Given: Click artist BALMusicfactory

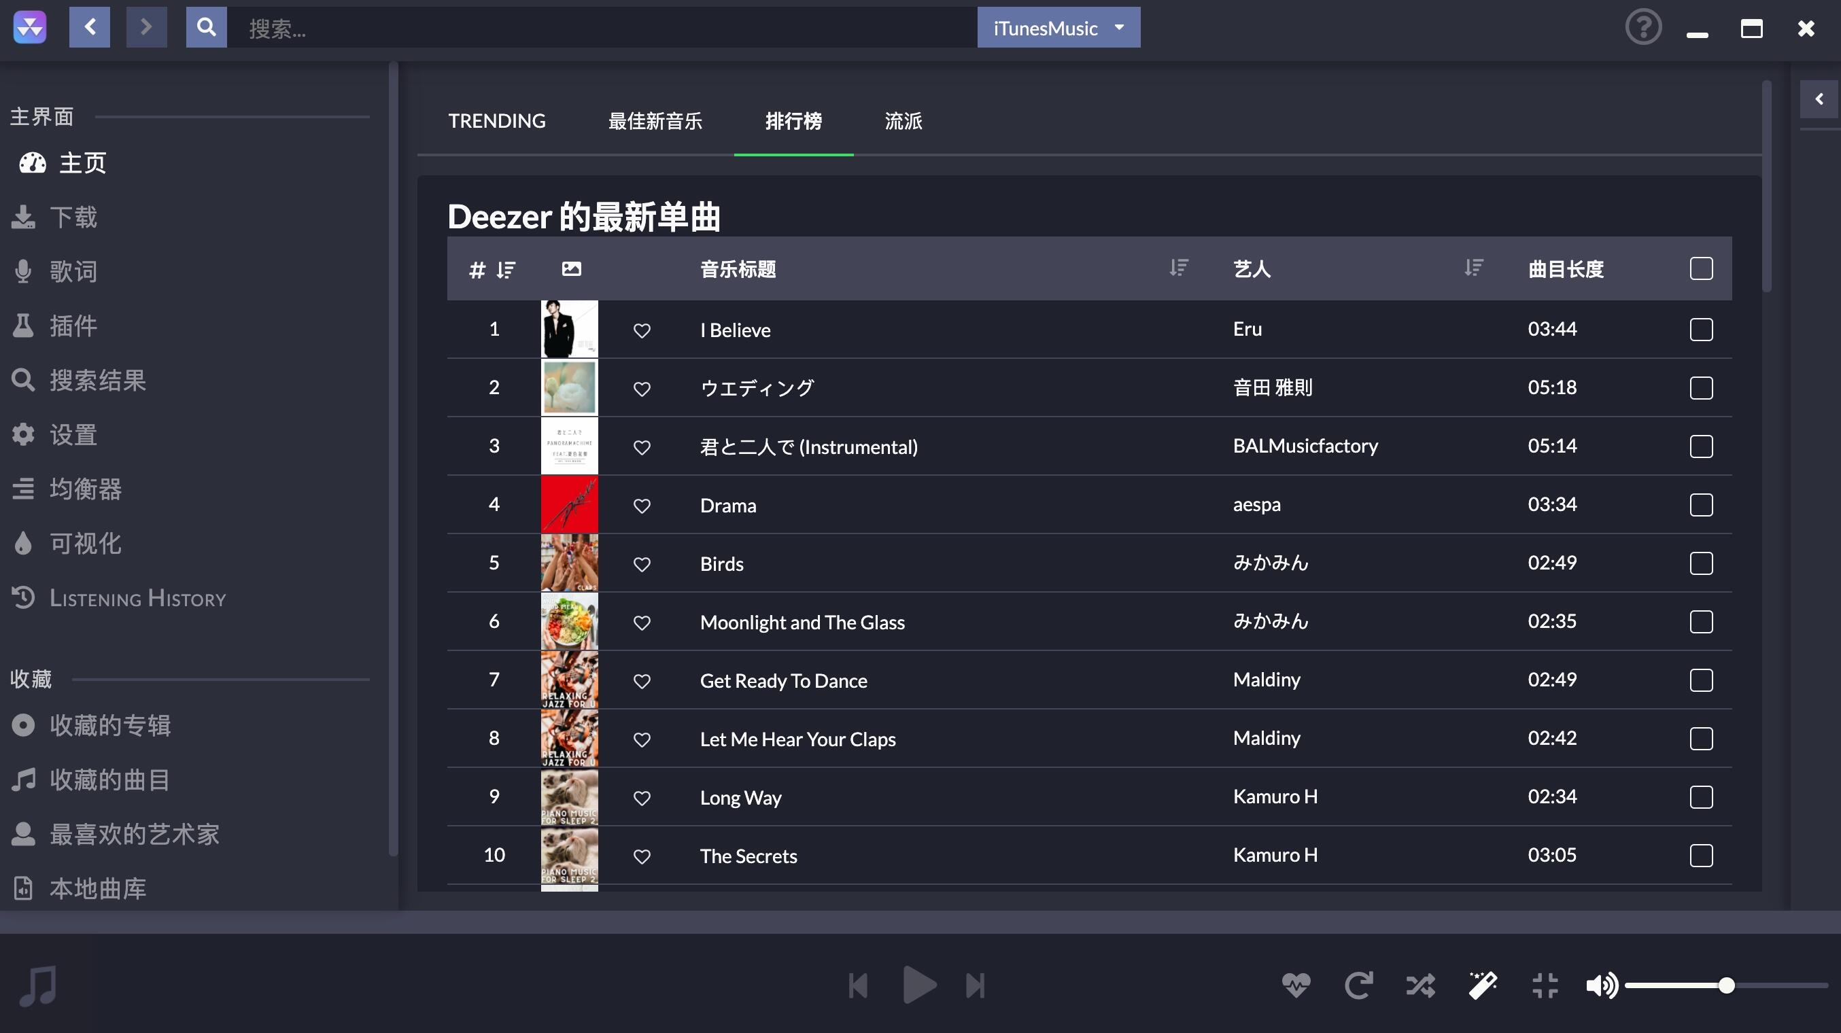Looking at the screenshot, I should (x=1305, y=446).
